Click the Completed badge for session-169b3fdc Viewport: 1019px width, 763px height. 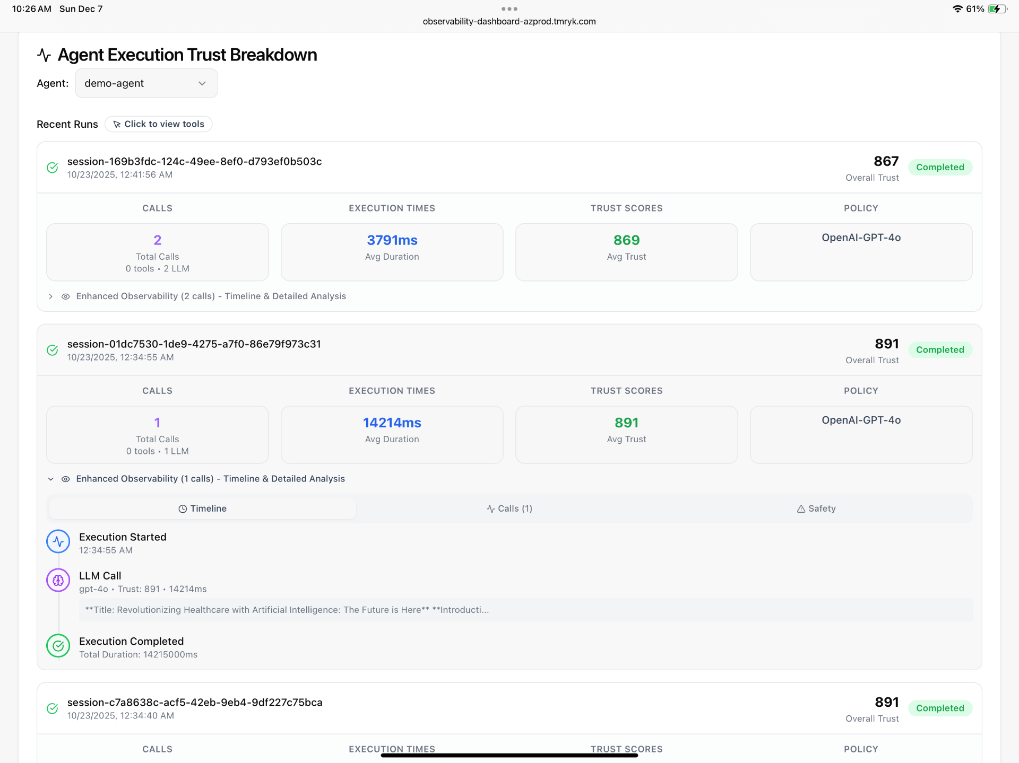tap(940, 167)
